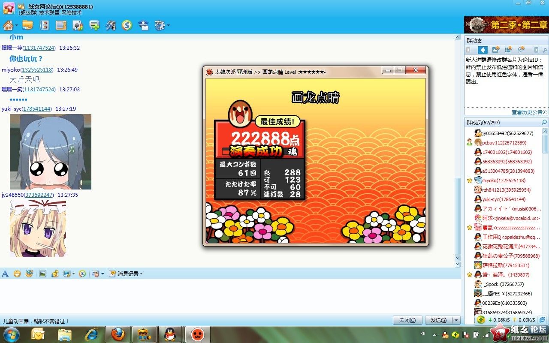Open yuki-syc's 178541144 ID link in chat
The image size is (549, 343).
tap(37, 109)
